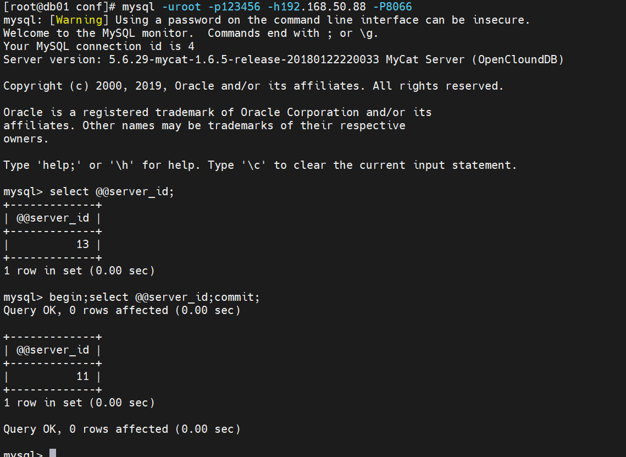Click the -h192.168.50.88 host argument

click(x=316, y=7)
